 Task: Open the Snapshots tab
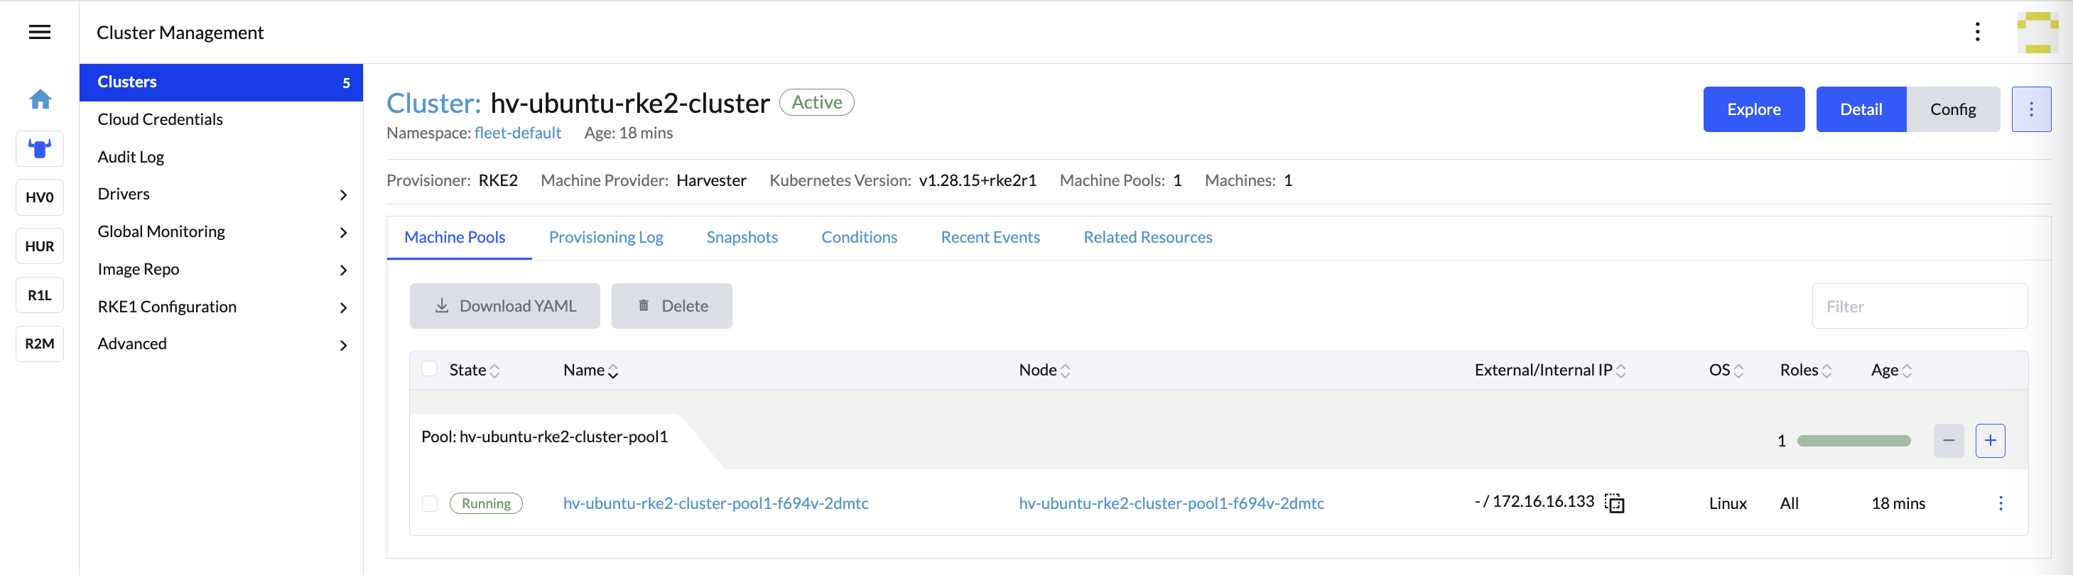pos(741,237)
